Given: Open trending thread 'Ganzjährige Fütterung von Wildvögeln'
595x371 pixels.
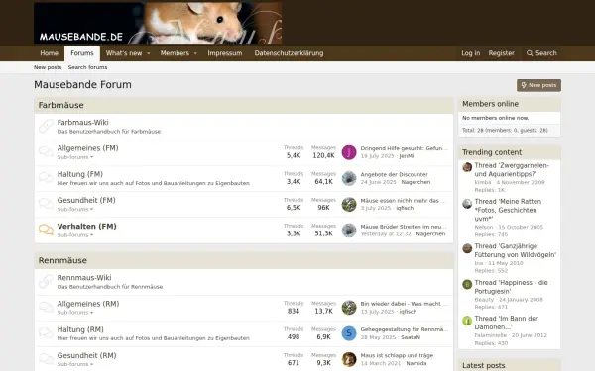Looking at the screenshot, I should [516, 250].
